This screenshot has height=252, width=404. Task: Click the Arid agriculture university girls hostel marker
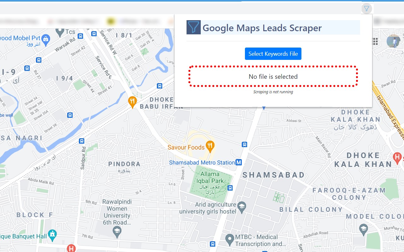click(x=242, y=206)
